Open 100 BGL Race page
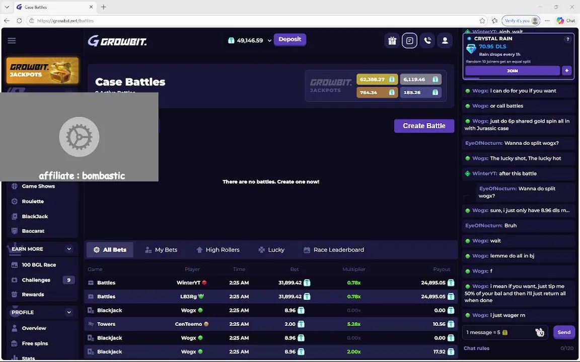This screenshot has width=580, height=362. (x=38, y=265)
